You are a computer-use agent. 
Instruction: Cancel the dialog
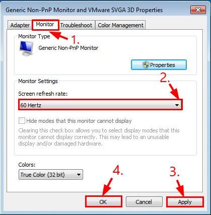coord(144,202)
